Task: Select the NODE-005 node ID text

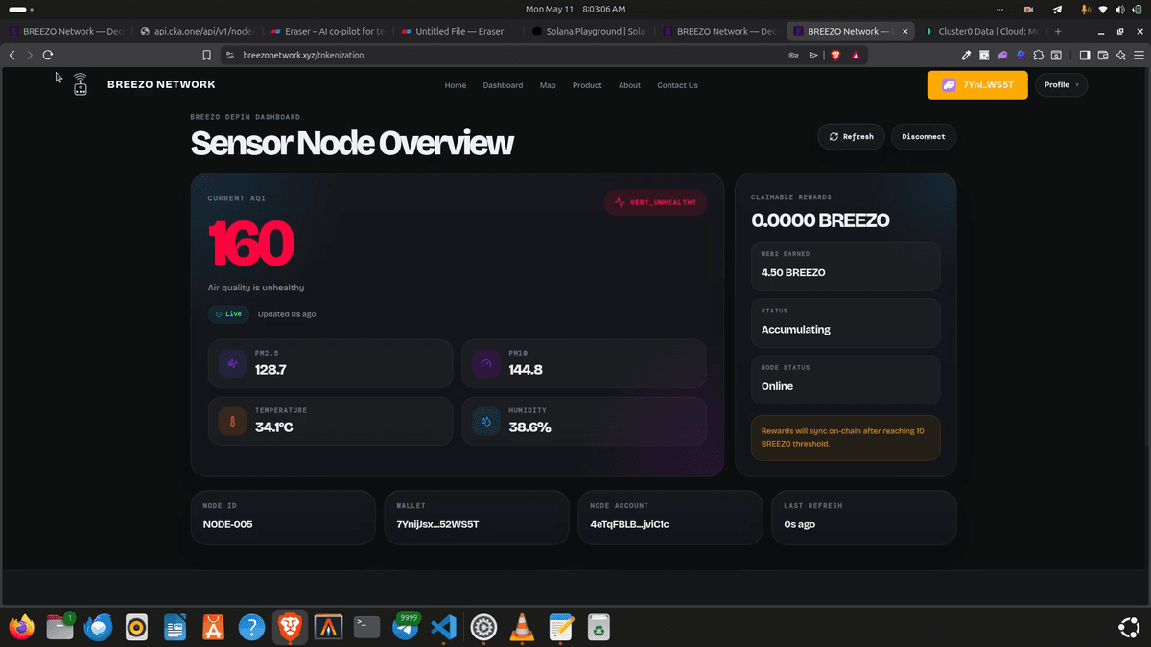Action: click(228, 524)
